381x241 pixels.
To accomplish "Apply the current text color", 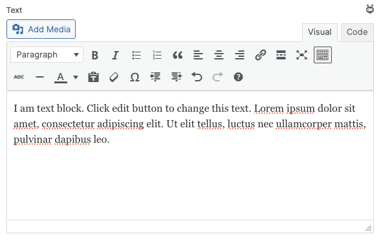I will (x=61, y=77).
